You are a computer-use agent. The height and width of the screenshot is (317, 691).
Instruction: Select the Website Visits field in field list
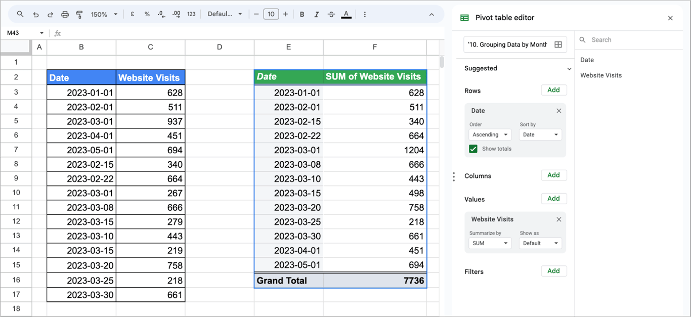601,75
